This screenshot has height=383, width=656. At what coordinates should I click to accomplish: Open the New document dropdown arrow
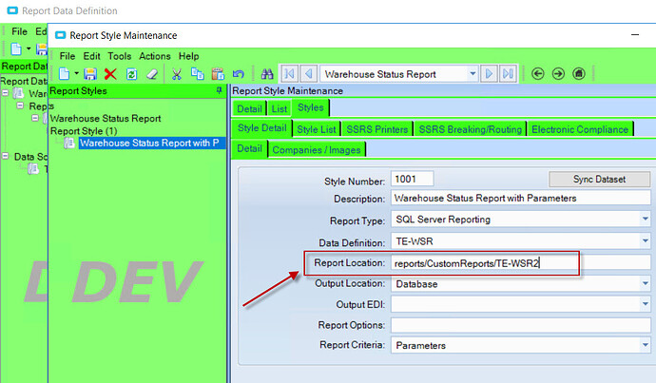coord(77,73)
